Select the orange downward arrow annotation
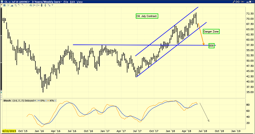Viewport: 255px width, 134px height. click(201, 35)
